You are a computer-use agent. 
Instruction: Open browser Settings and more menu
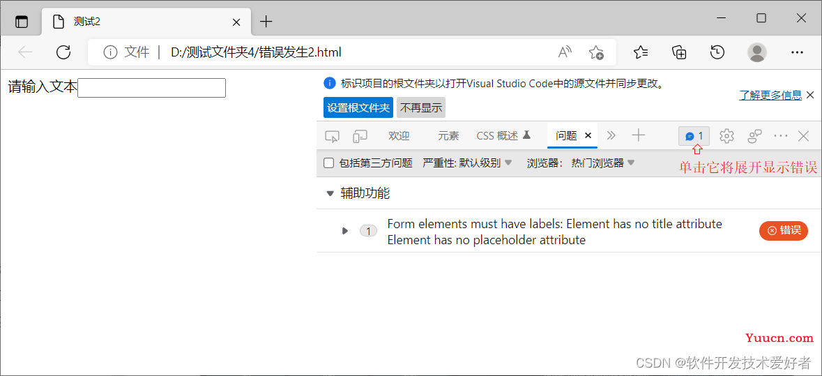[797, 52]
